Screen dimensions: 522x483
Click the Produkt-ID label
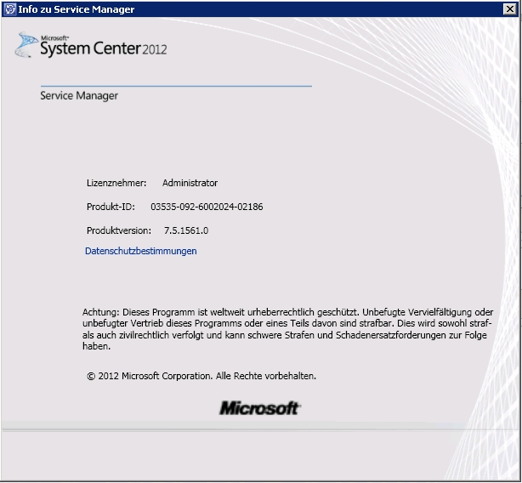point(111,207)
